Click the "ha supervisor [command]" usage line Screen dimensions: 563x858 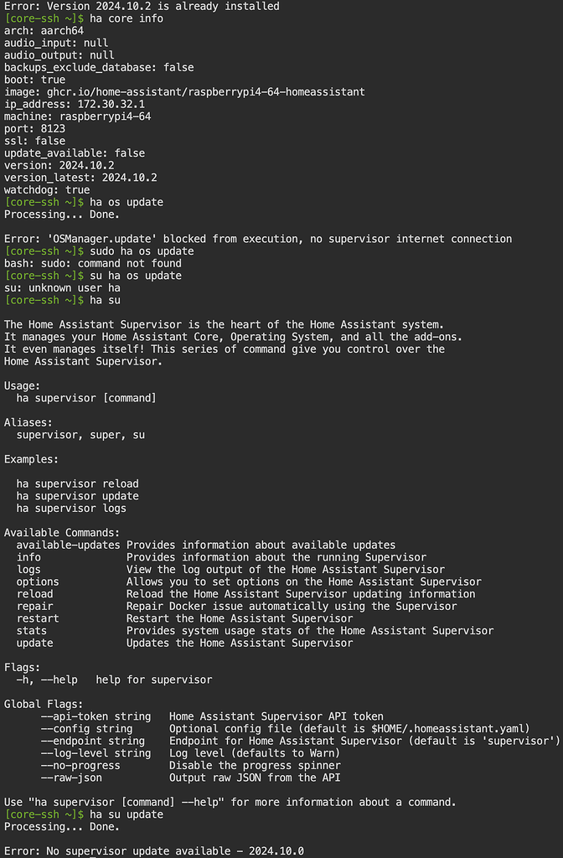click(x=86, y=398)
